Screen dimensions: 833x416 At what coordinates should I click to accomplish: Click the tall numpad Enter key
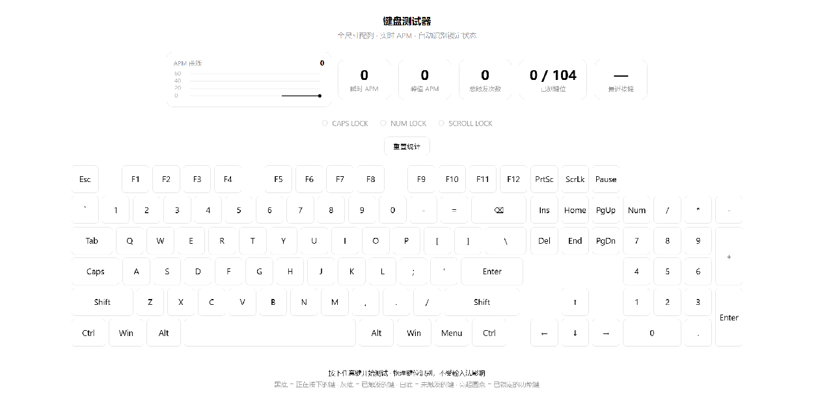click(729, 317)
